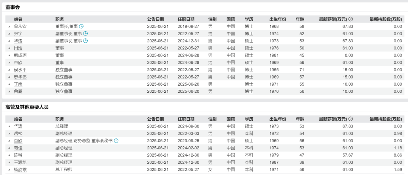This screenshot has width=408, height=175.
Task: Click 学历 column header in executives table
Action: tap(249, 119)
